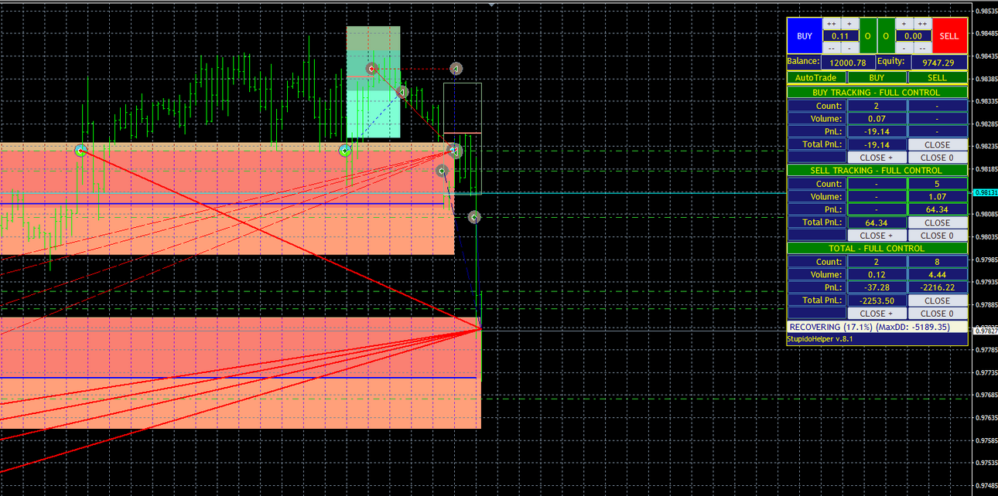Image resolution: width=998 pixels, height=496 pixels.
Task: Click Buy Tracking volume value 0.07
Action: [877, 119]
